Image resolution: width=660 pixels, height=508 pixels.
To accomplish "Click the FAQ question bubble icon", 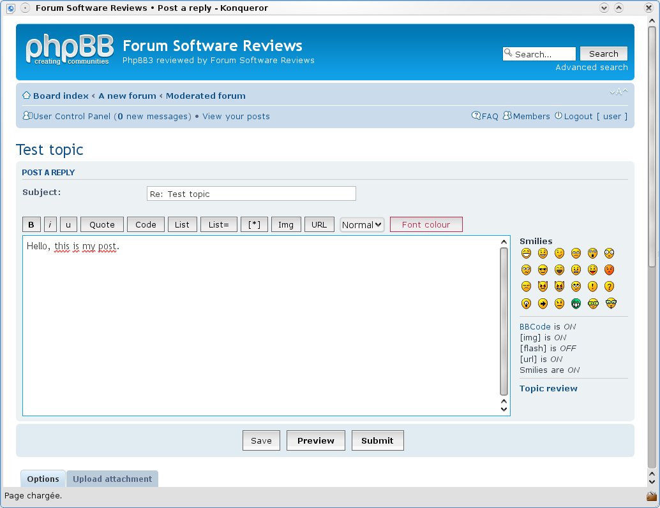I will tap(477, 115).
